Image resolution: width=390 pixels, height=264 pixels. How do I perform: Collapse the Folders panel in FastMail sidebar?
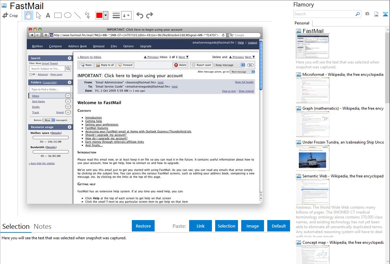click(69, 82)
